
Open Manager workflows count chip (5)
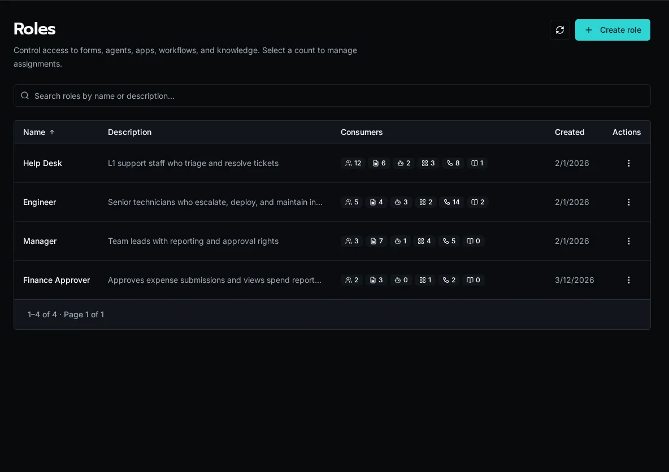(449, 241)
